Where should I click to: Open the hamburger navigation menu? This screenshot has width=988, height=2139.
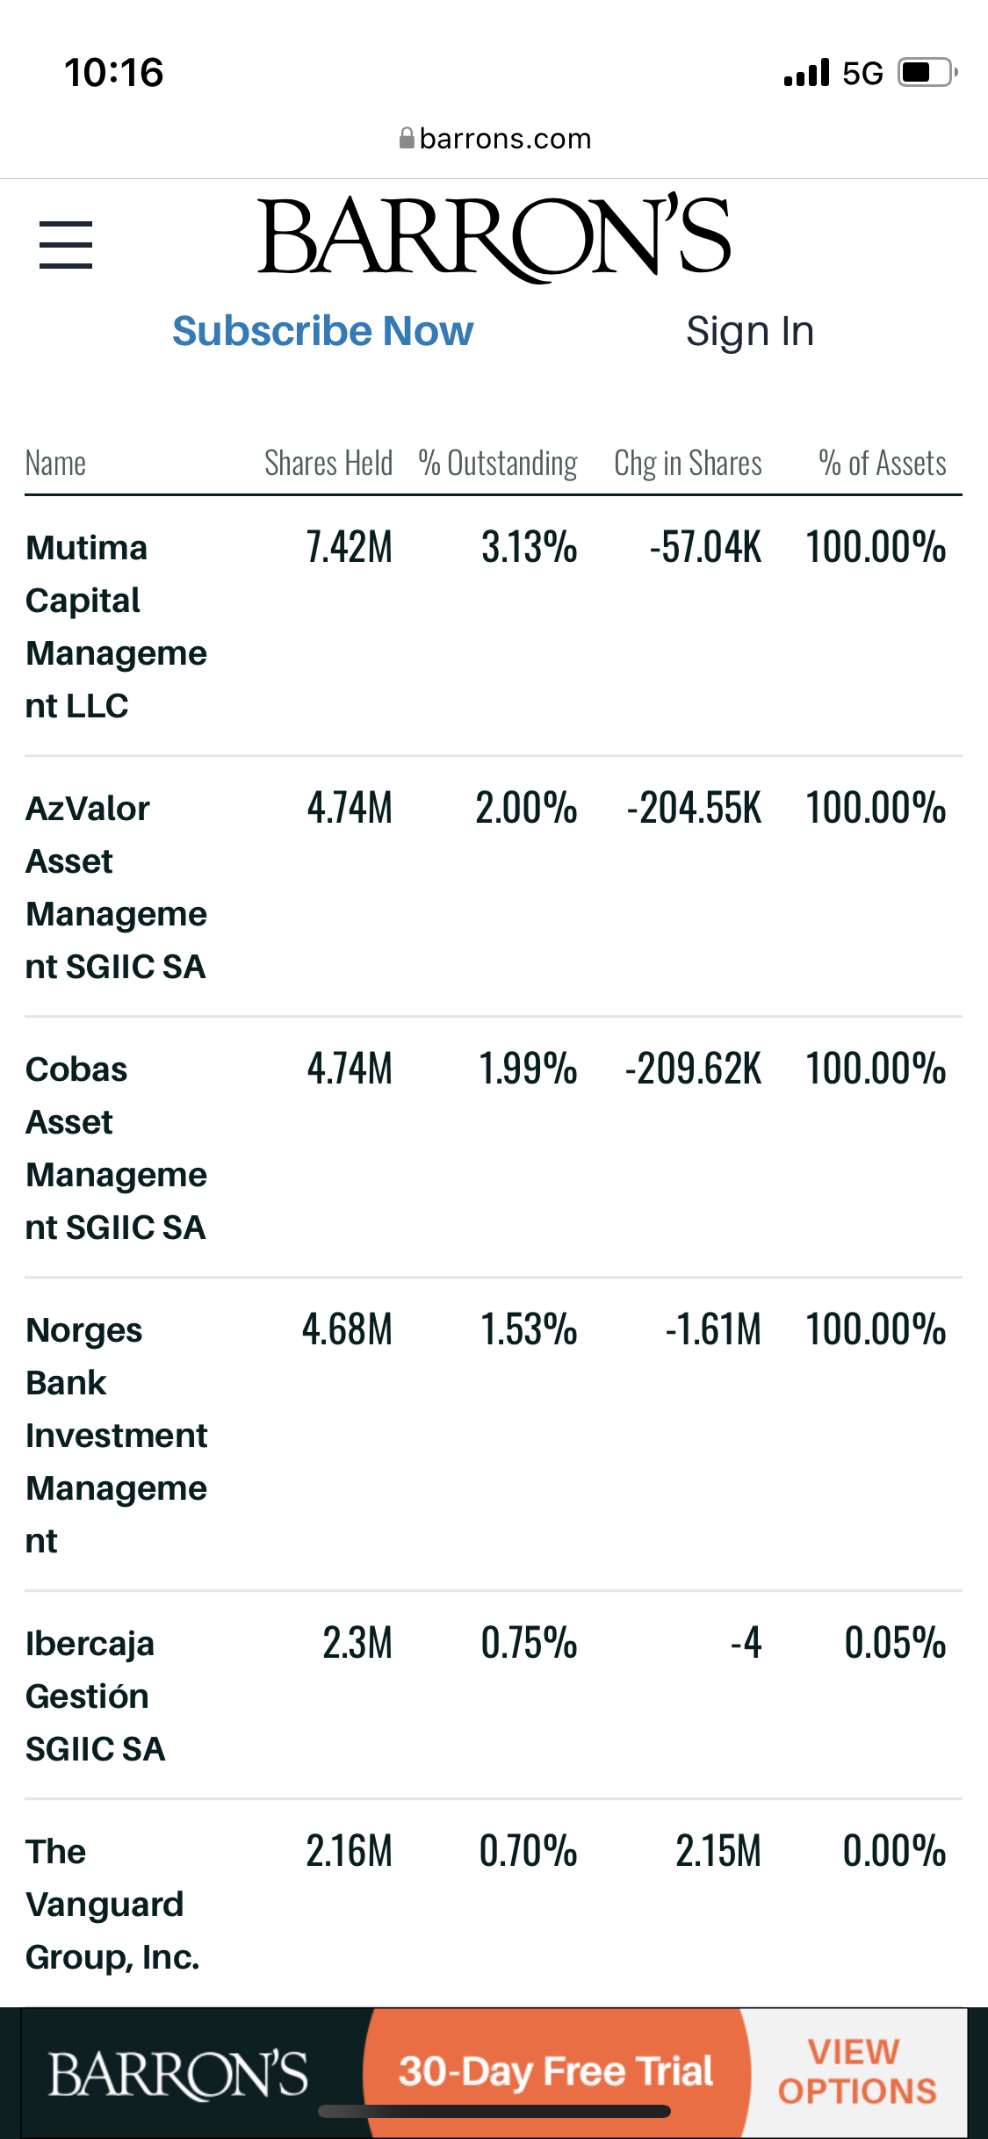[66, 244]
